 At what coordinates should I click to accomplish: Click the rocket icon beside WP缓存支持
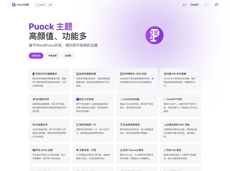pyautogui.click(x=34, y=99)
